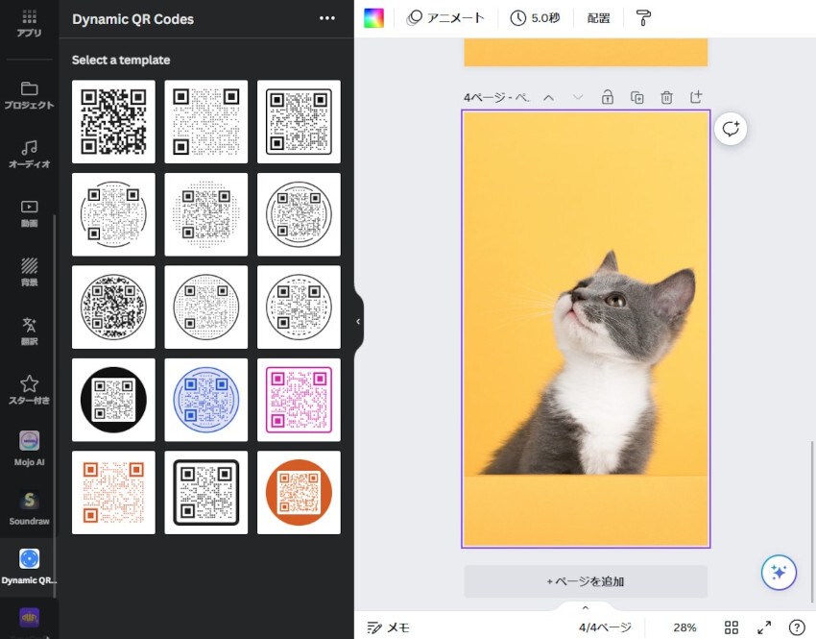
Task: Click the ページを追加 button
Action: pyautogui.click(x=586, y=581)
